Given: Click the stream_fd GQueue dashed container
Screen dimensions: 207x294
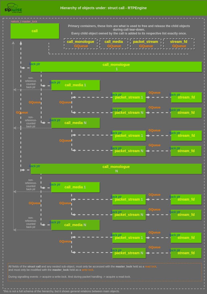Looking at the screenshot, I should [179, 44].
